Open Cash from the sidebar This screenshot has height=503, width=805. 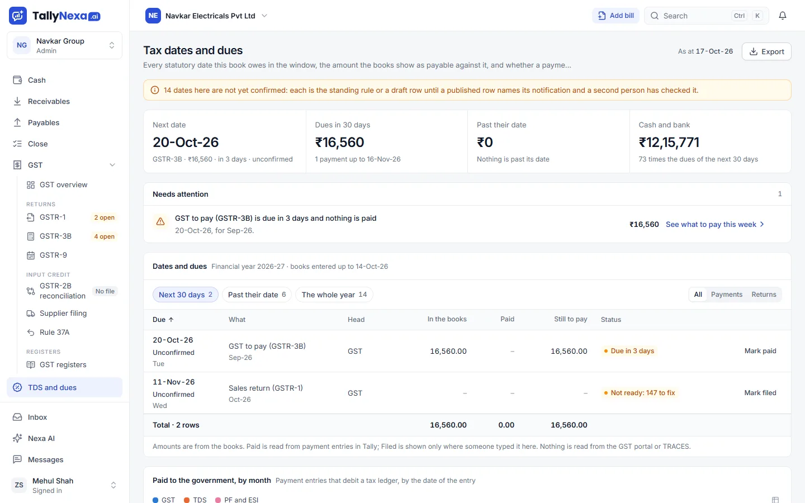click(x=64, y=80)
